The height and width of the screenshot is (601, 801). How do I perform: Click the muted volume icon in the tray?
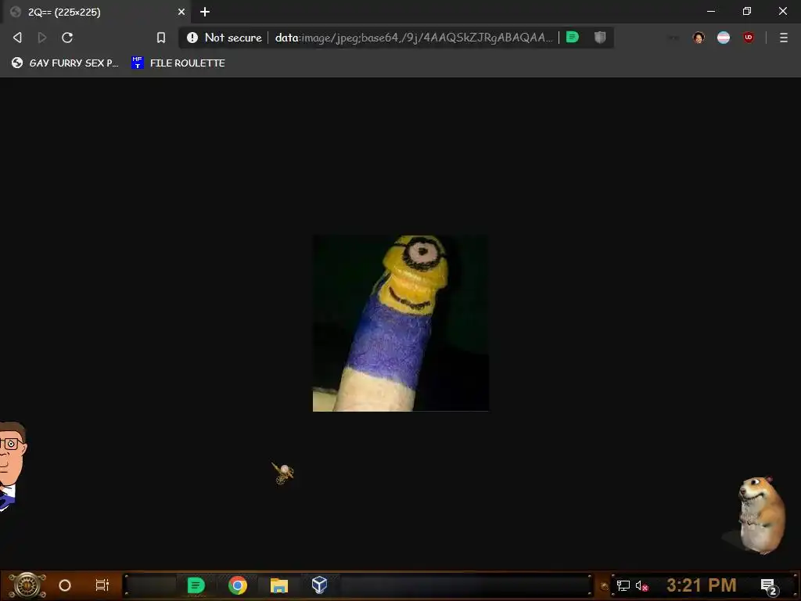[x=642, y=585]
